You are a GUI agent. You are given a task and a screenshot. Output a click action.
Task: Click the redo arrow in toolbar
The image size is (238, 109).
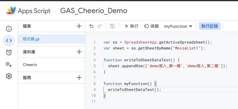[x=99, y=26]
